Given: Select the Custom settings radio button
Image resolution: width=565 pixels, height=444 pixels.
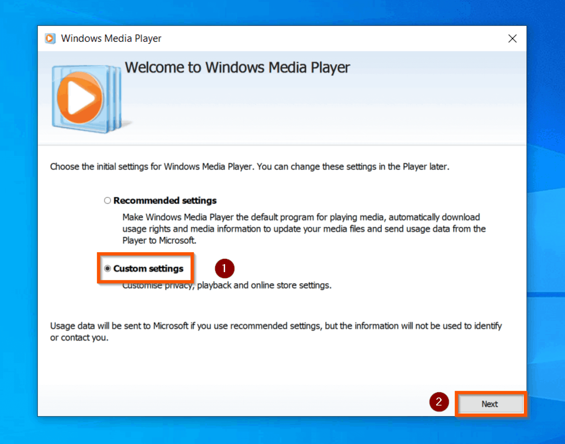Looking at the screenshot, I should [x=107, y=268].
